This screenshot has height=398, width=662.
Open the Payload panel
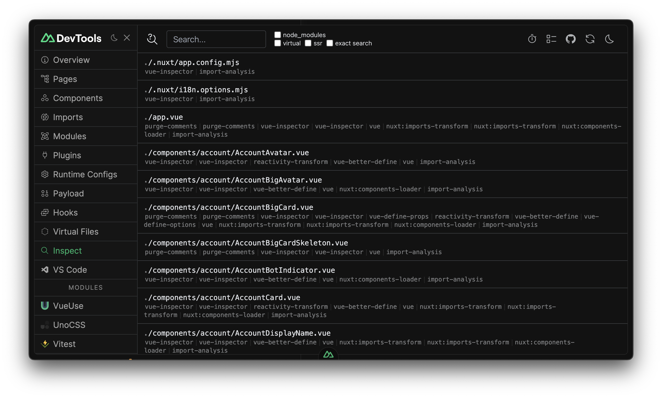[x=69, y=193]
